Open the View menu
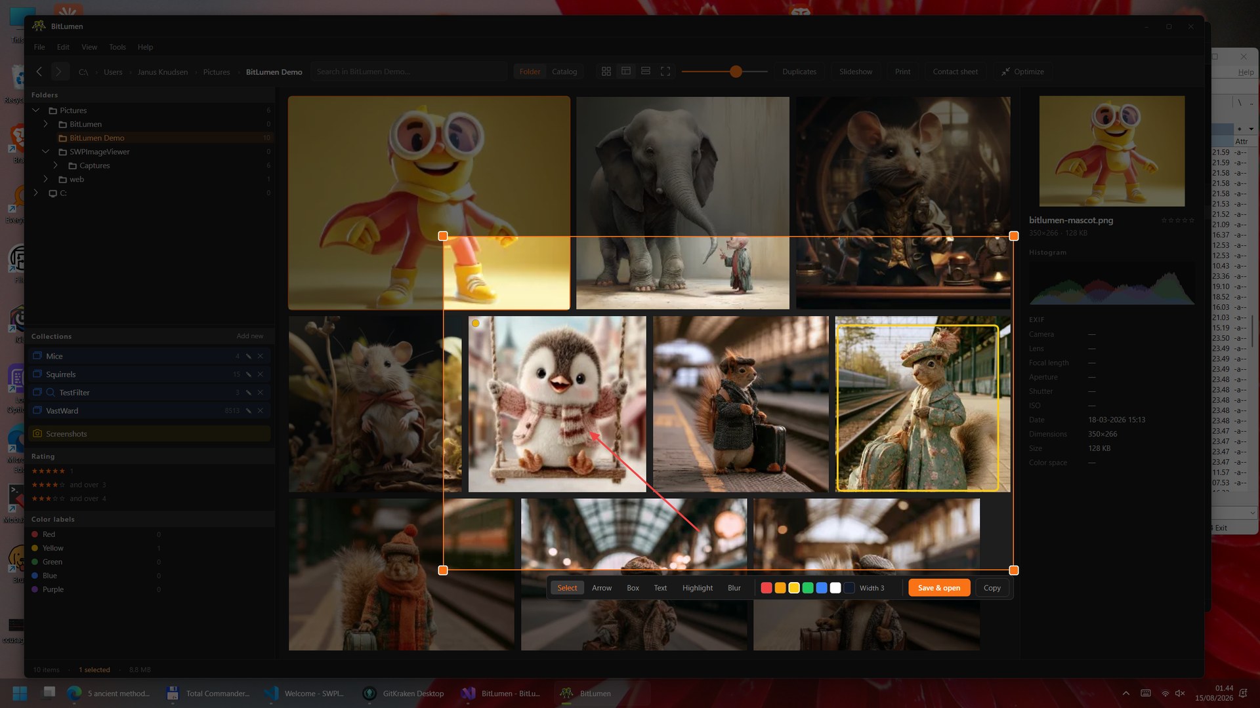Screen dimensions: 1260x708 (89, 47)
